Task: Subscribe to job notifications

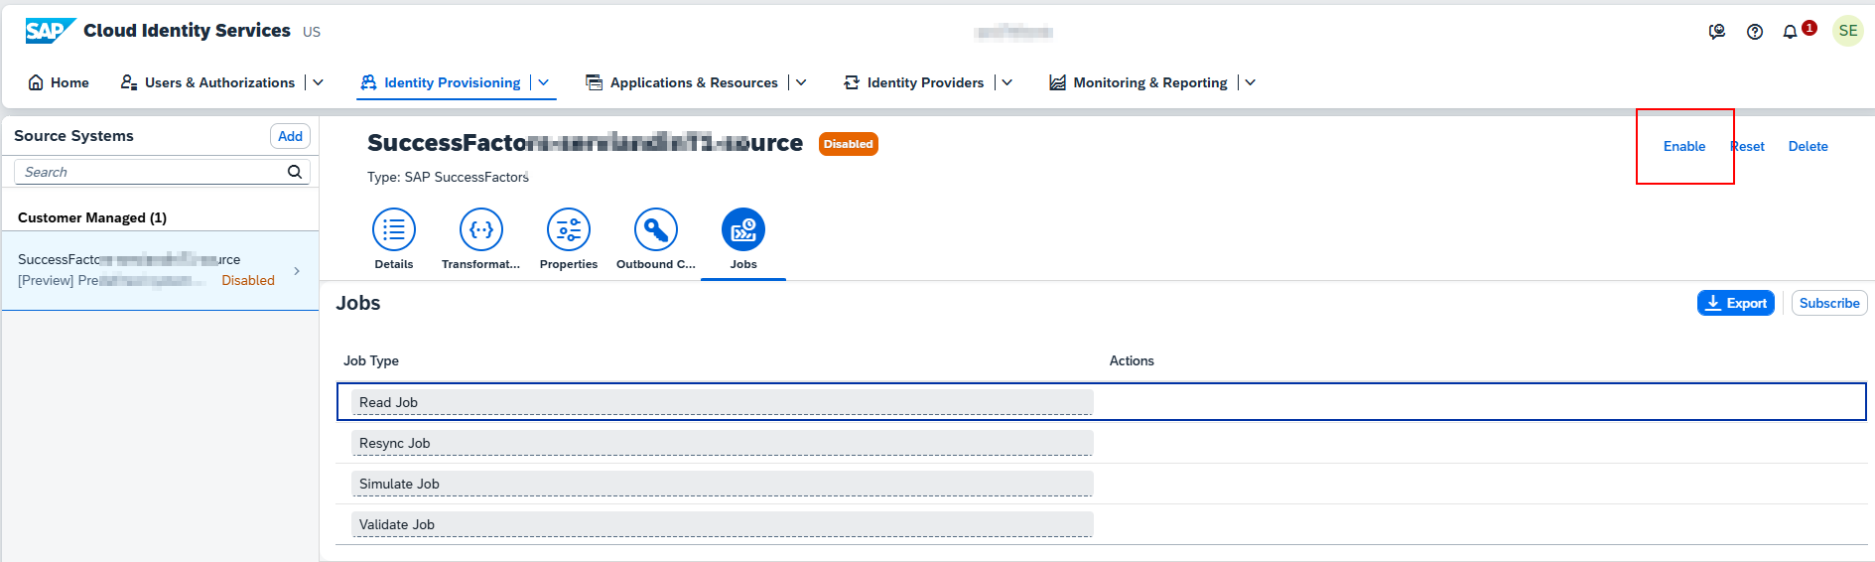Action: pos(1829,303)
